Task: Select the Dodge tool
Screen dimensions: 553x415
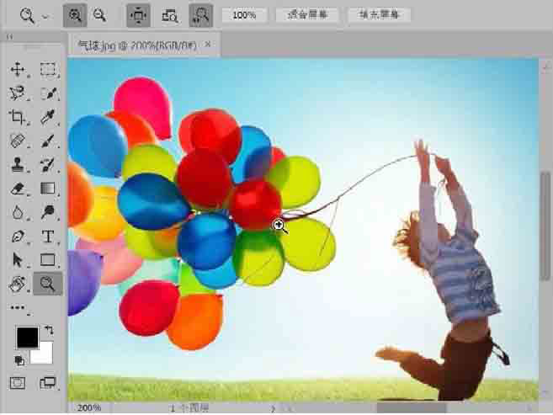Action: point(48,212)
